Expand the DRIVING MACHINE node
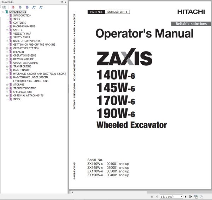Screen dimensions: 212x200 point(7,59)
